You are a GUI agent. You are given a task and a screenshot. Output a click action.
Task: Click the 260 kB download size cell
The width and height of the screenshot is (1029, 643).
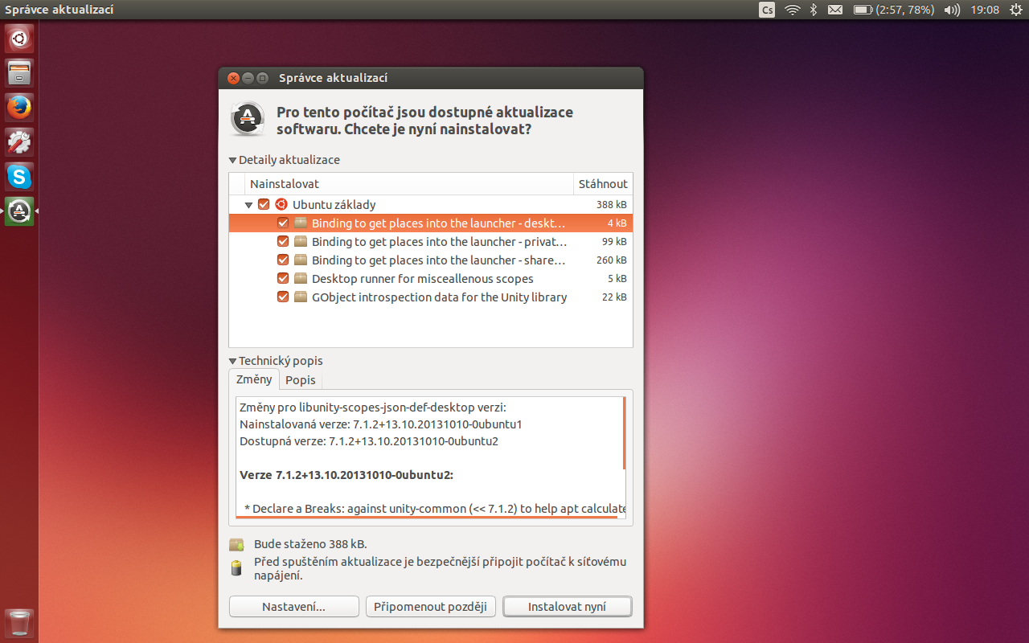611,260
